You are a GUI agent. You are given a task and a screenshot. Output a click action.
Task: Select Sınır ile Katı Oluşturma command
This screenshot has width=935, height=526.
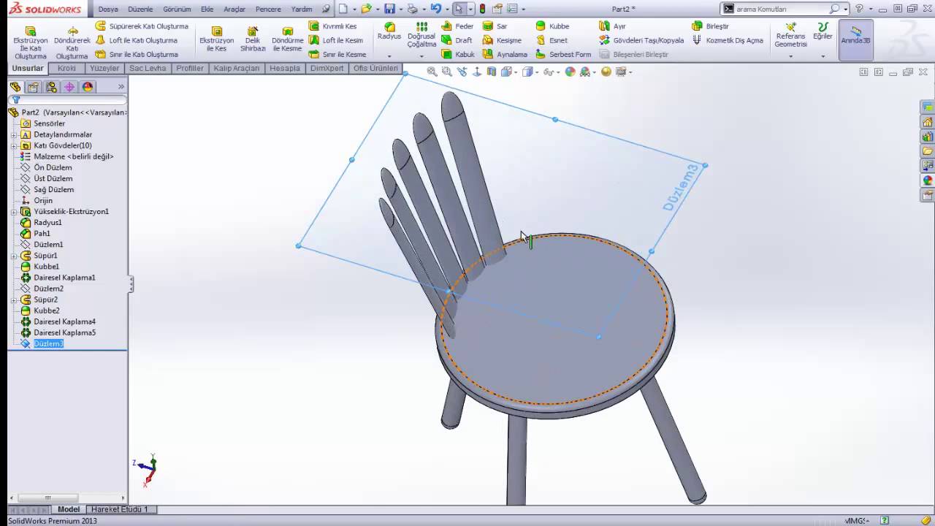coord(137,54)
